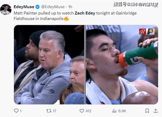Like the tweet with the heart icon
The width and height of the screenshot is (162, 117).
(82, 111)
